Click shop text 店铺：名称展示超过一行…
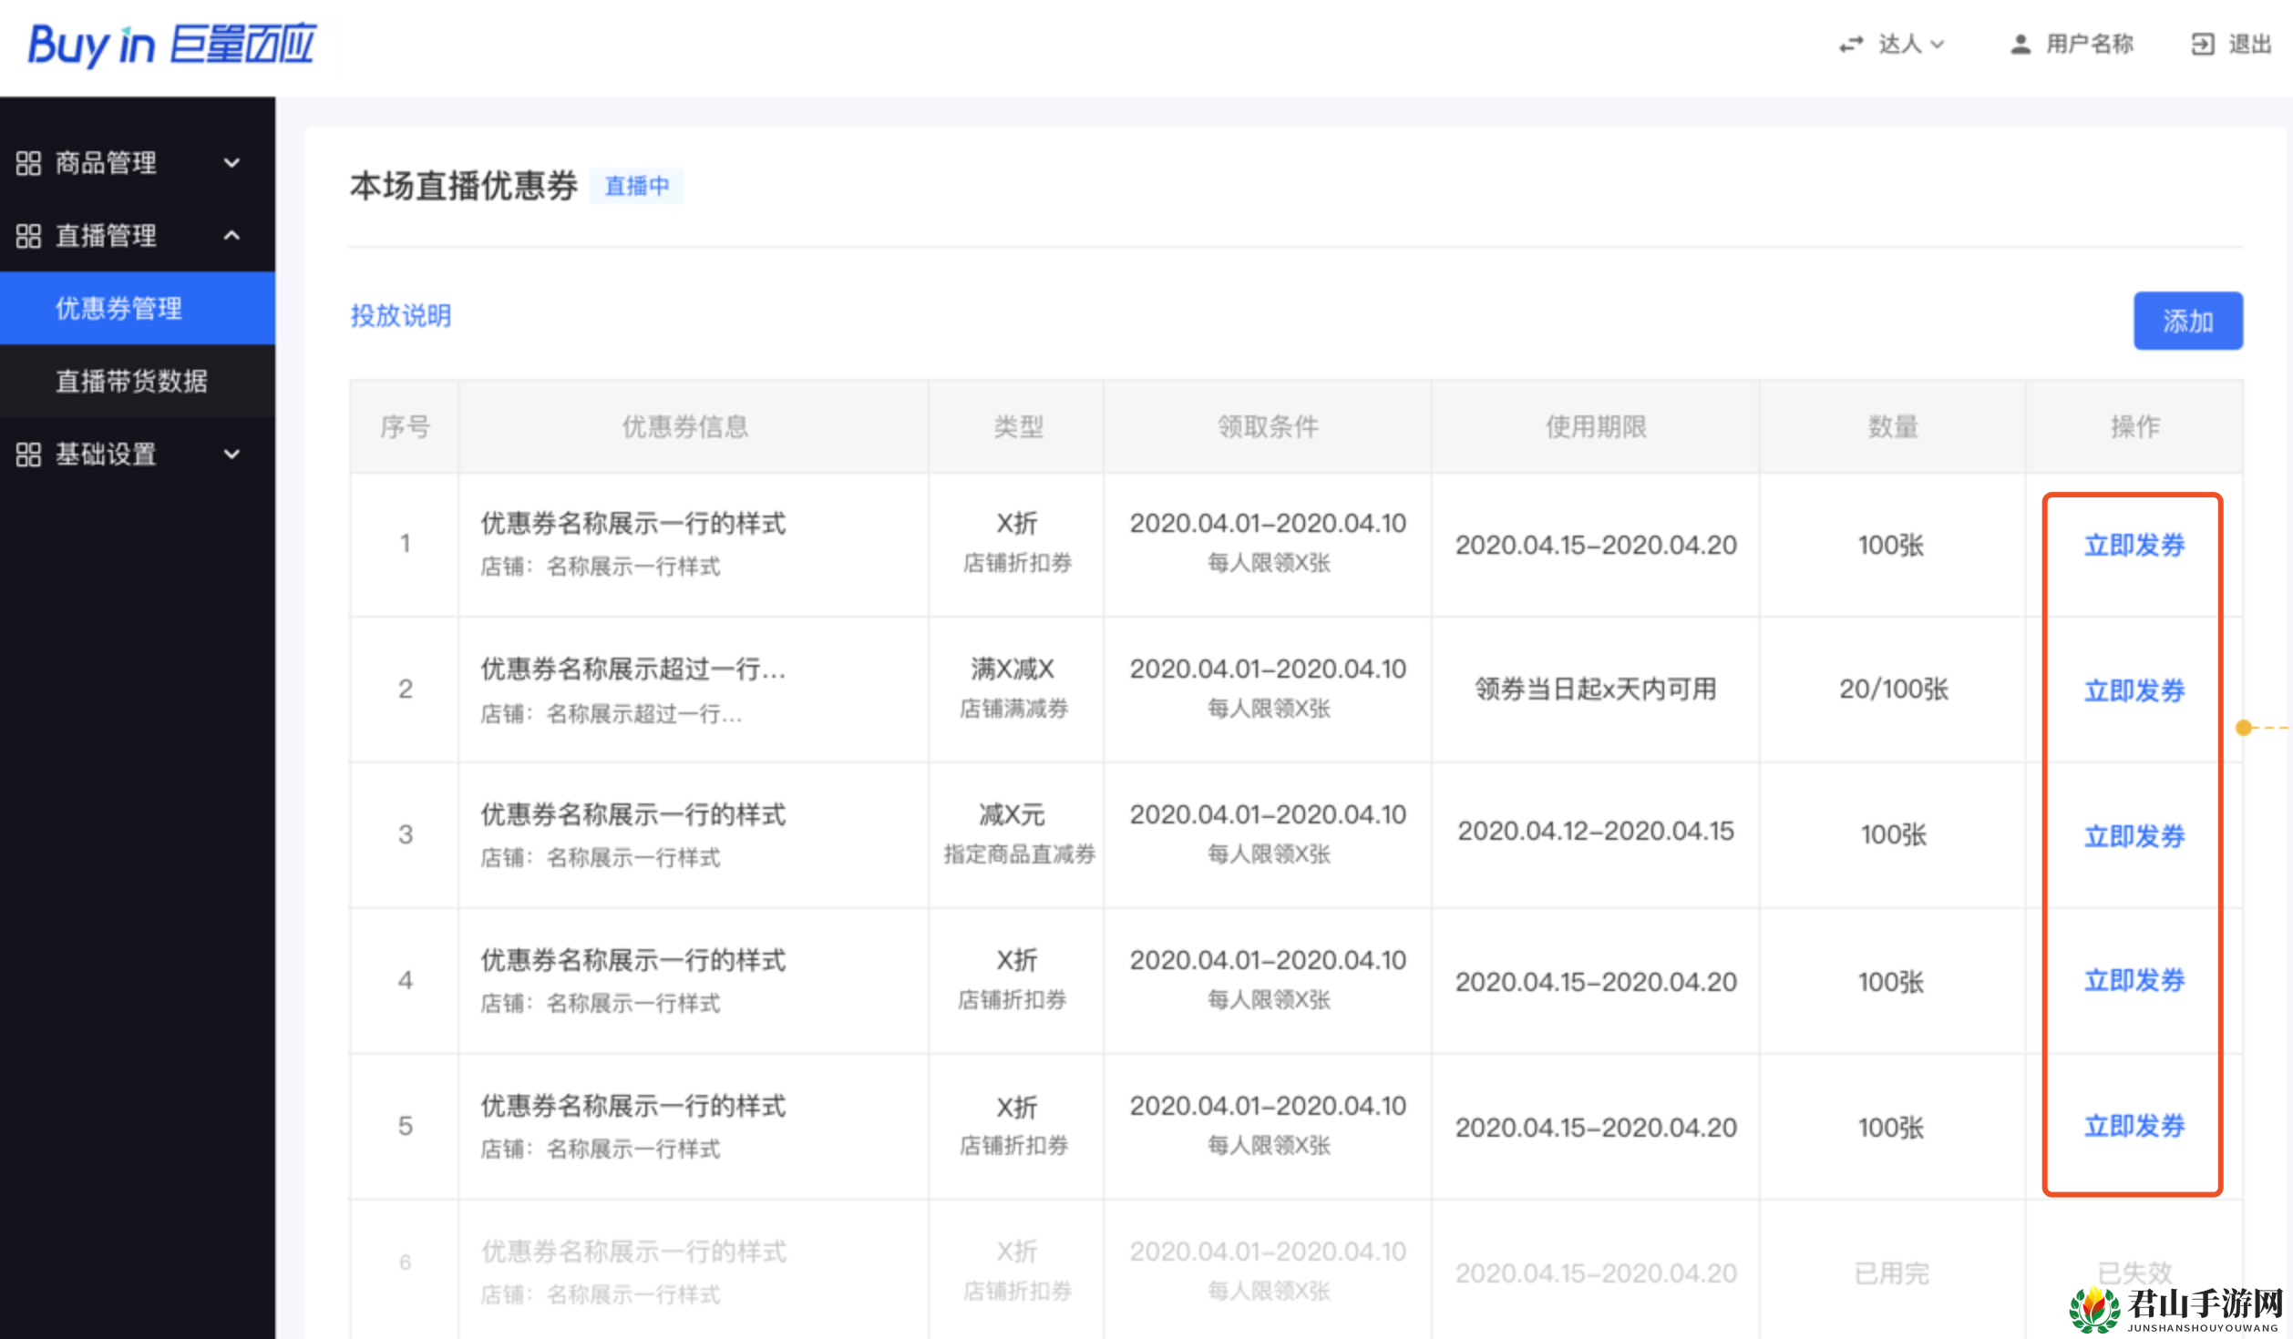The height and width of the screenshot is (1339, 2293). tap(612, 713)
